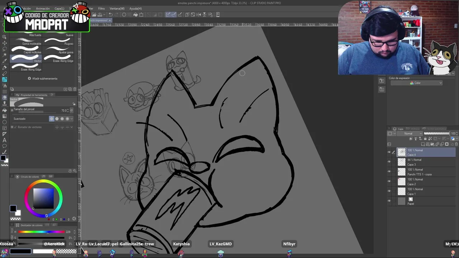Click the Scale/Rotate transform icon

pos(141,15)
